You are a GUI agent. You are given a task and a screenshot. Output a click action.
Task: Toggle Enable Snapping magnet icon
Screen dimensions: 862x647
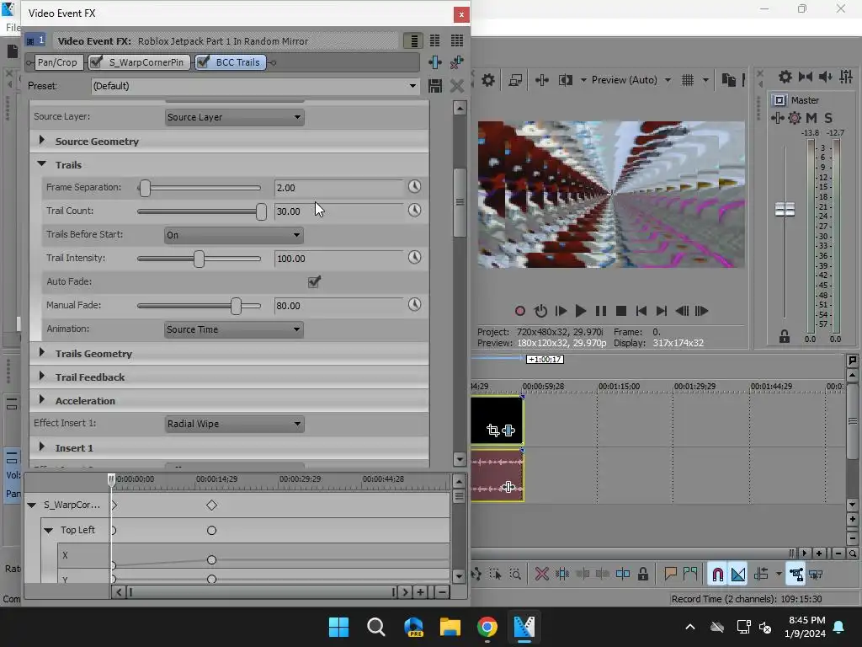pos(717,575)
